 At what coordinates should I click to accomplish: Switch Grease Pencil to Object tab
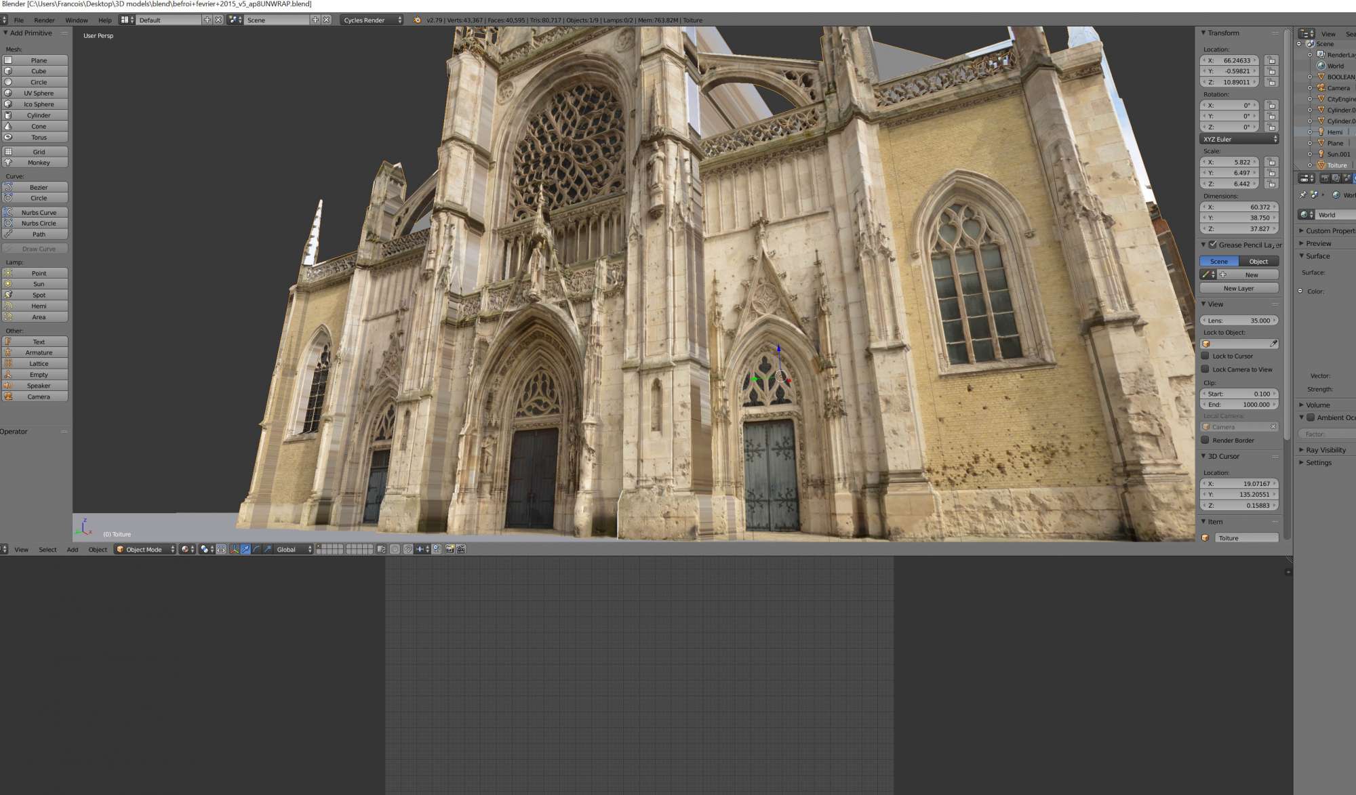[1258, 261]
